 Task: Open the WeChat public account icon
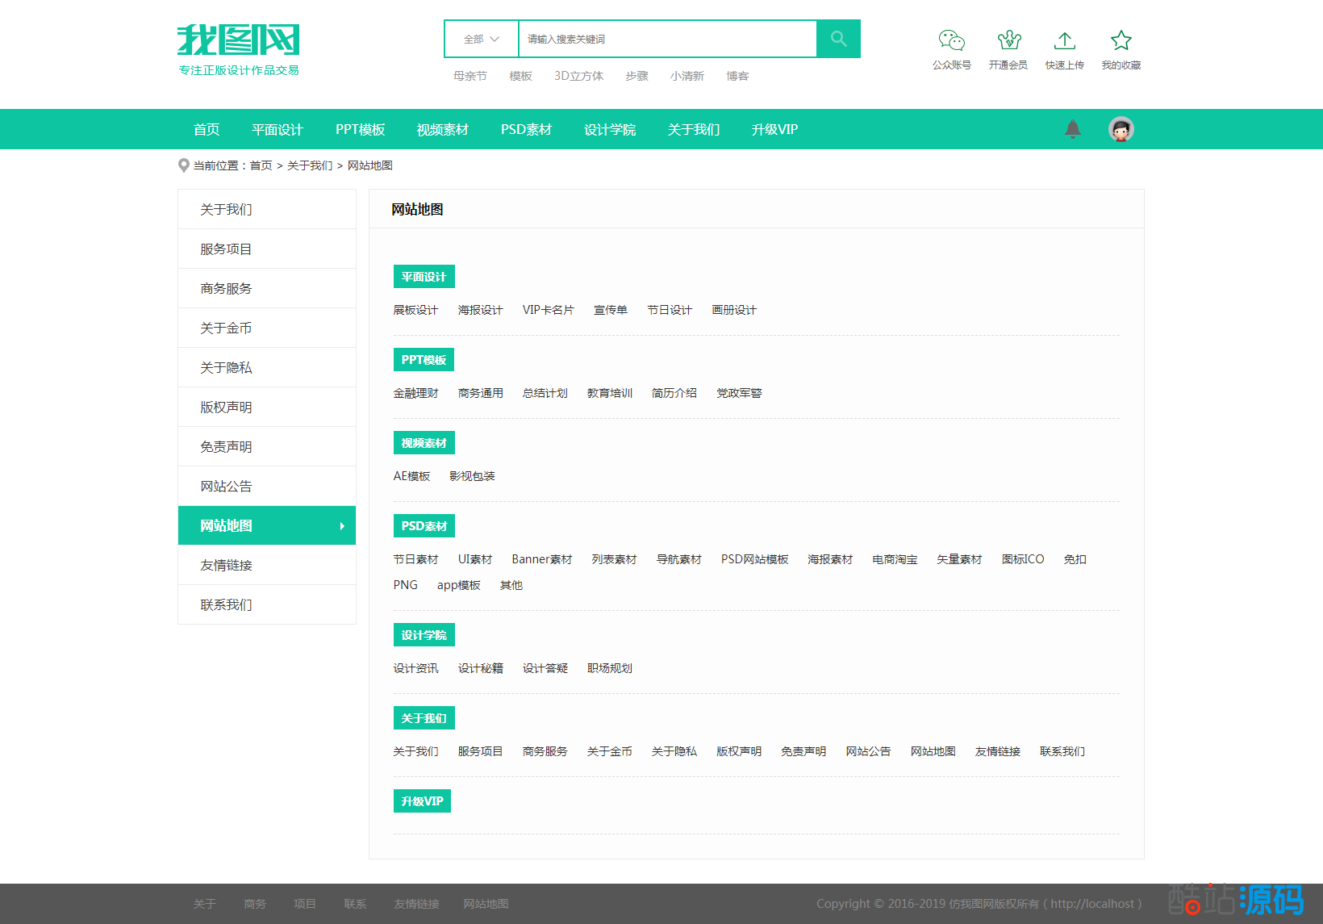951,40
